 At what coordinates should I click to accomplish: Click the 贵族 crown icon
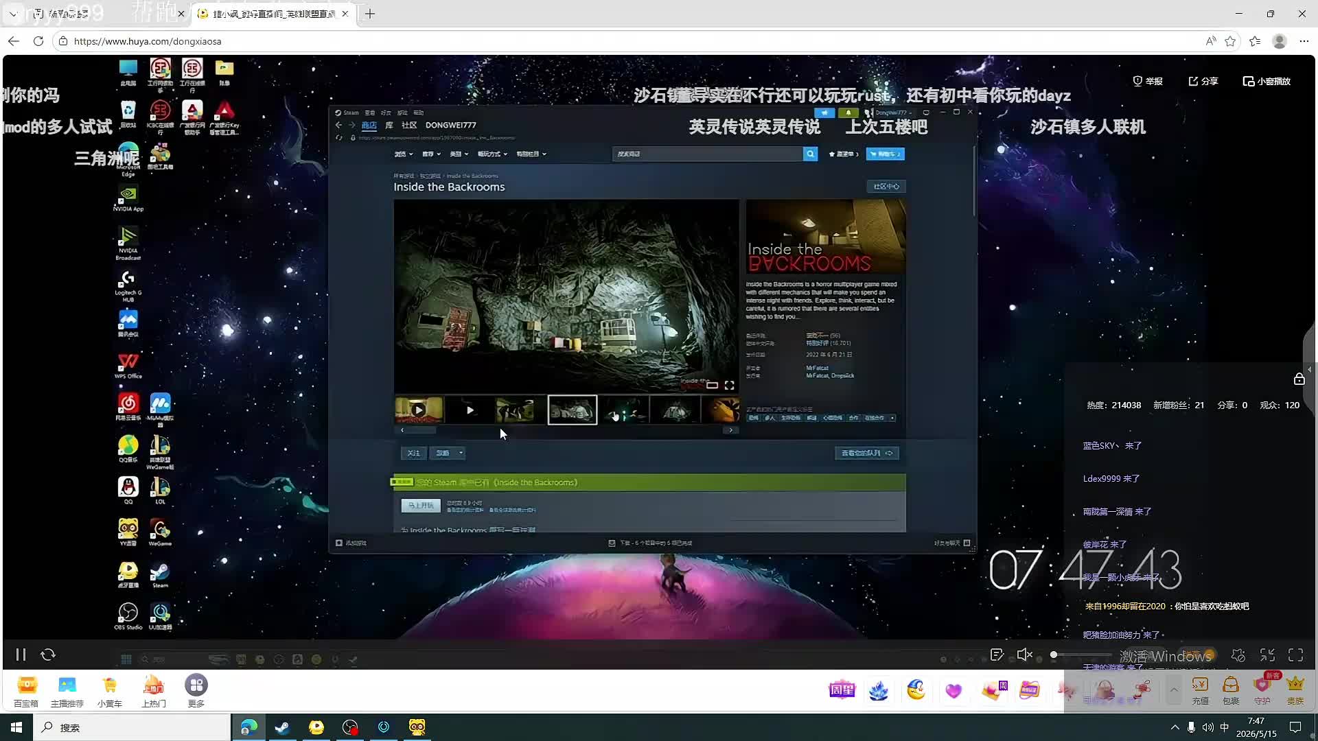click(x=1295, y=690)
